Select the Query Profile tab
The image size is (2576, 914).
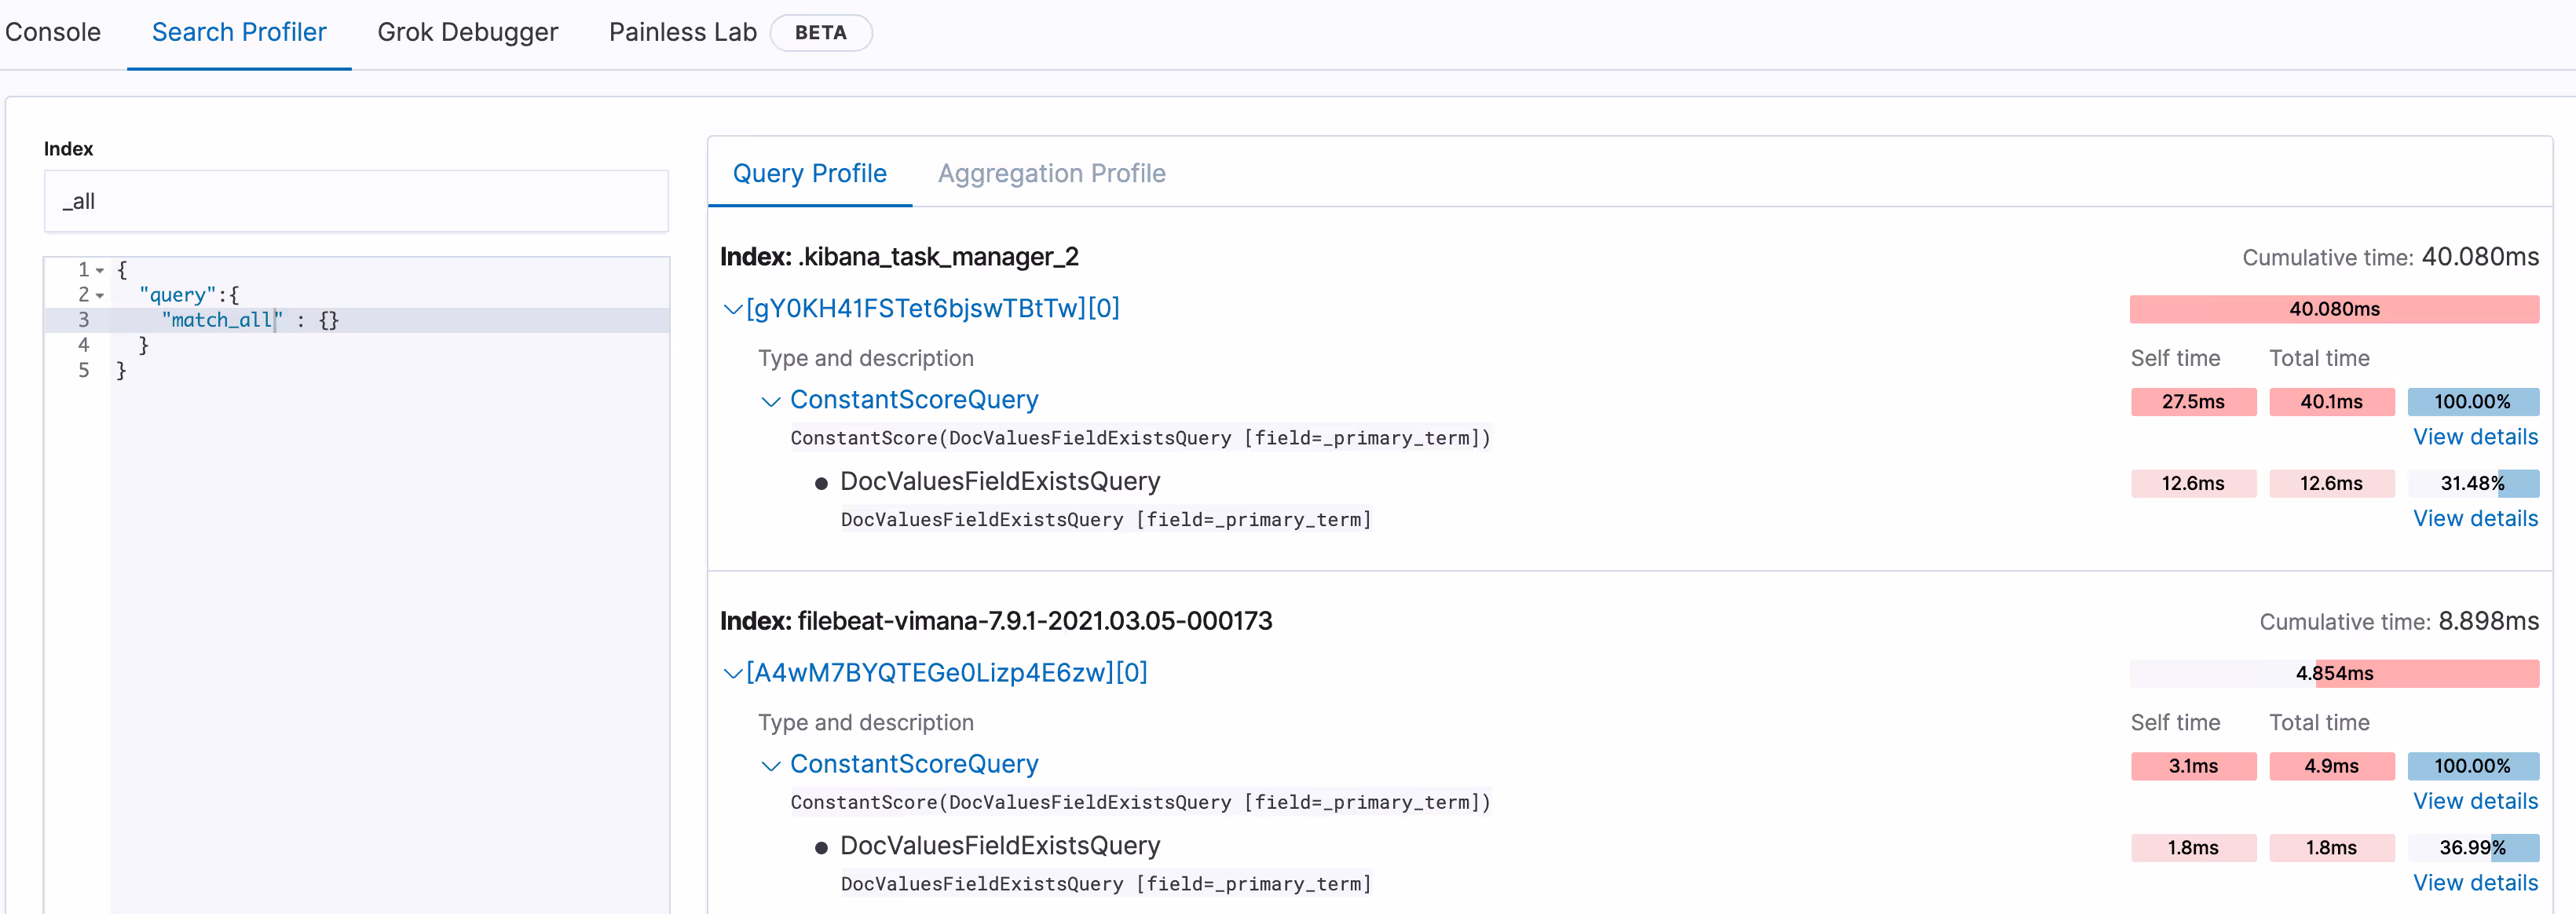(x=810, y=173)
